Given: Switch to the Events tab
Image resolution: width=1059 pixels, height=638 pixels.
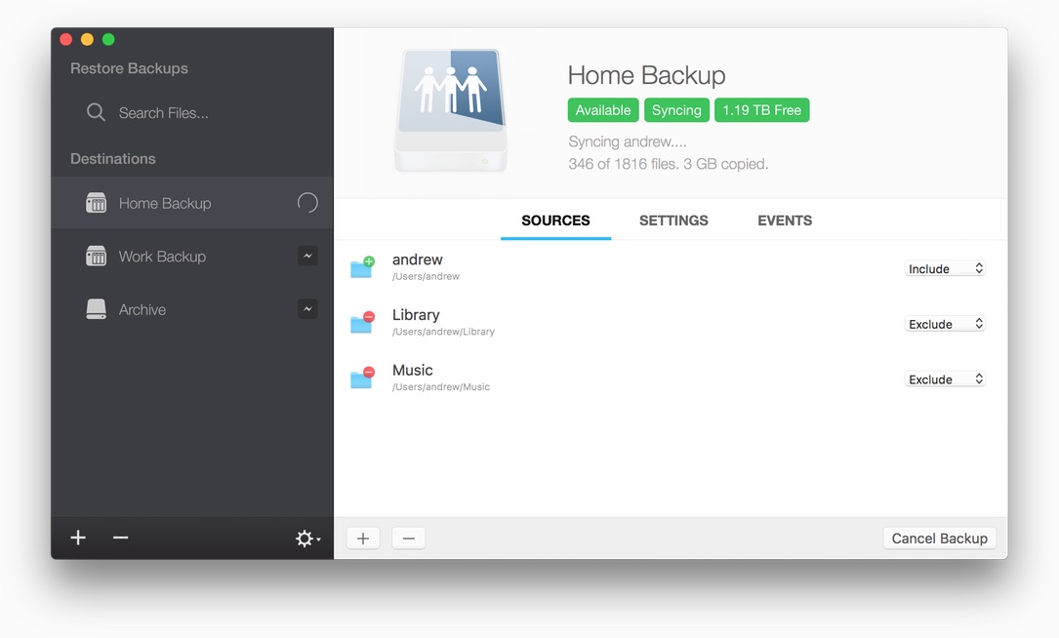Looking at the screenshot, I should click(785, 220).
